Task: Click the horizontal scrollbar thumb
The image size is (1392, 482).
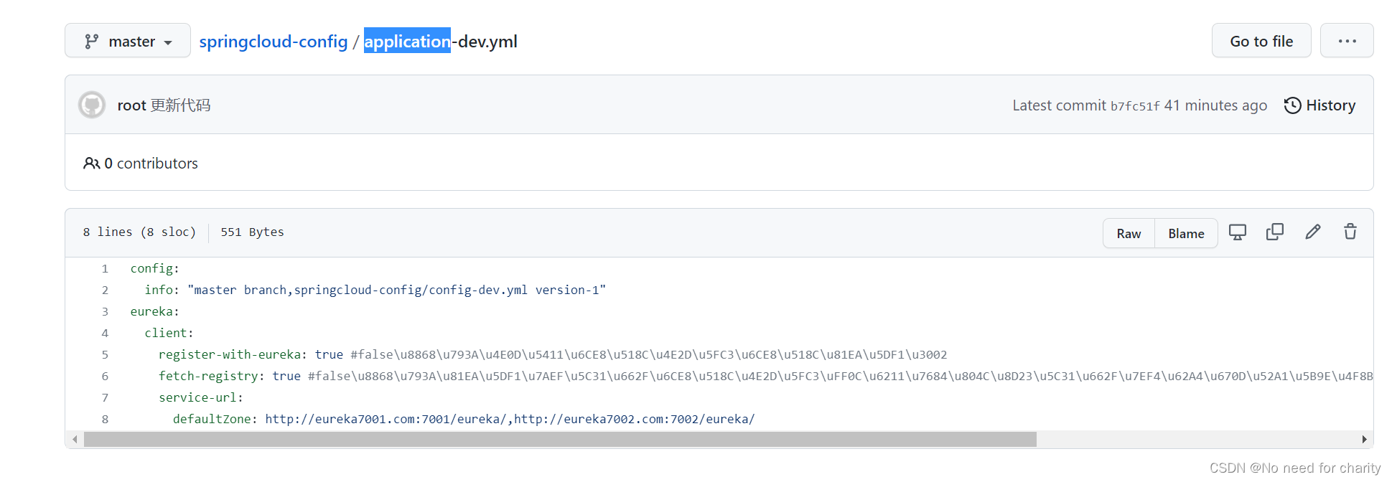Action: point(560,439)
